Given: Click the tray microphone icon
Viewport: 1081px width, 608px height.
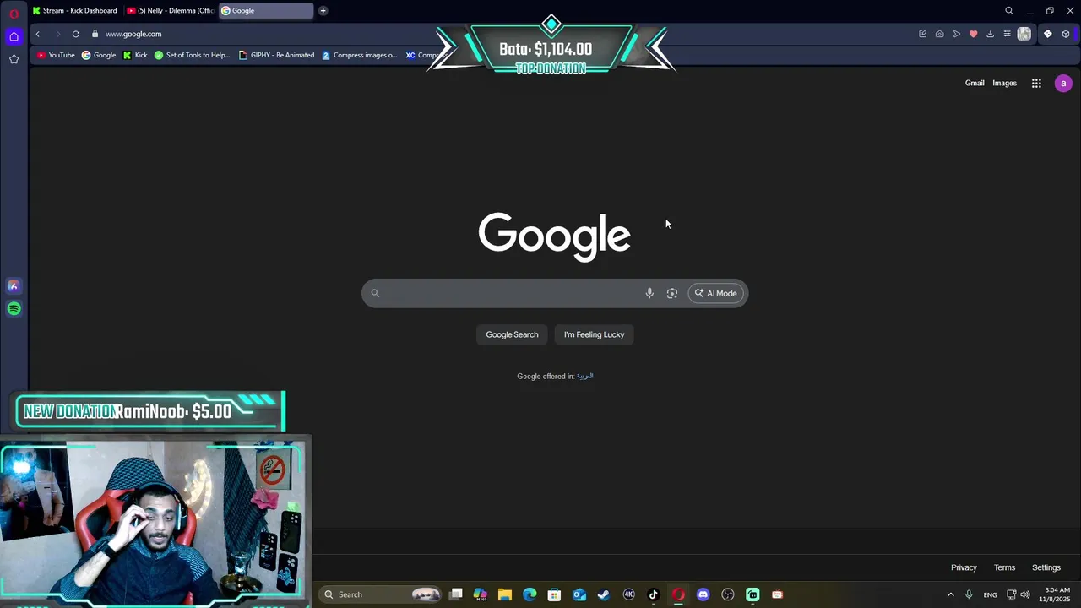Looking at the screenshot, I should click(969, 594).
